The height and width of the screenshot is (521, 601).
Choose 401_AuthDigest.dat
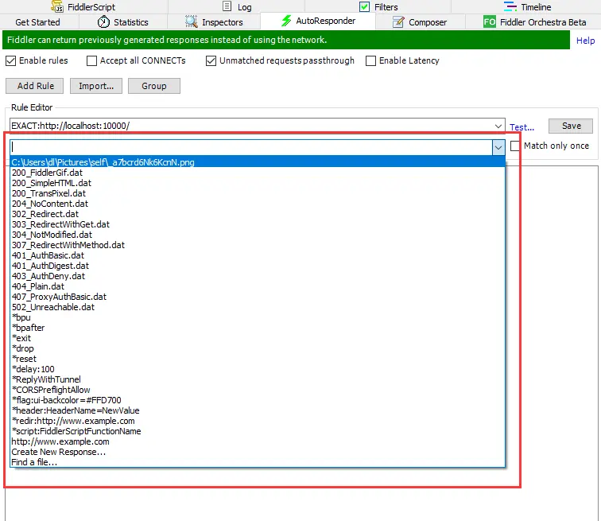pyautogui.click(x=258, y=266)
